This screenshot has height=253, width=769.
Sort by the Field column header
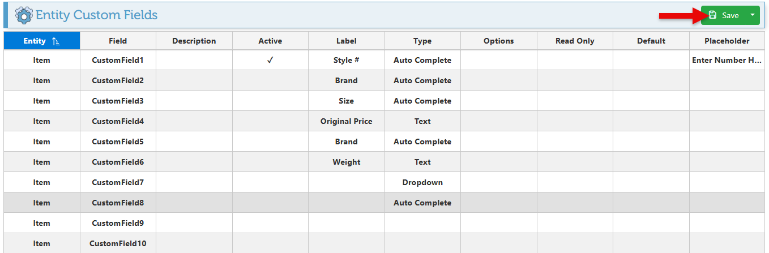point(118,41)
